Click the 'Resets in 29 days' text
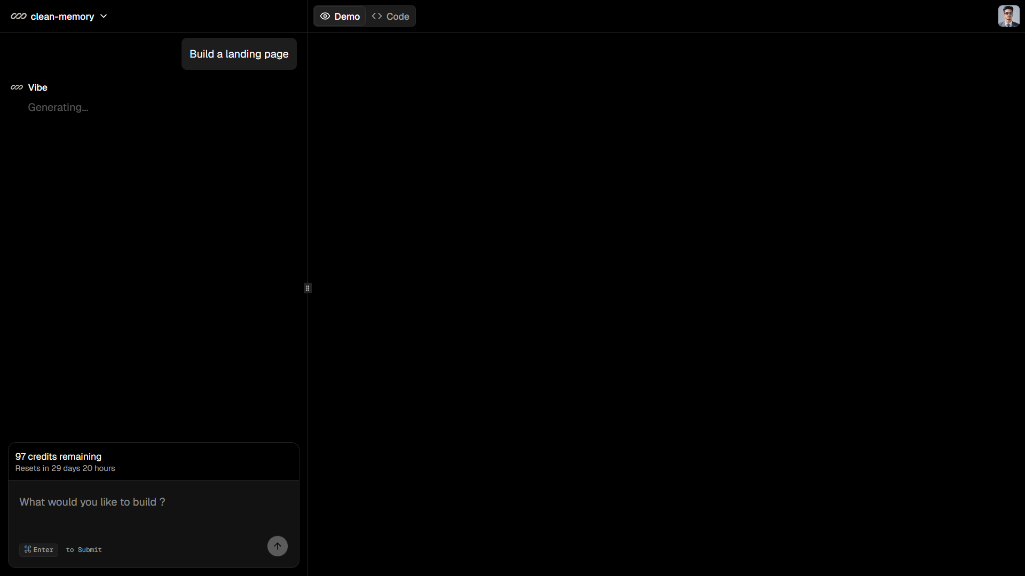Screen dimensions: 1025x576 (x=65, y=468)
